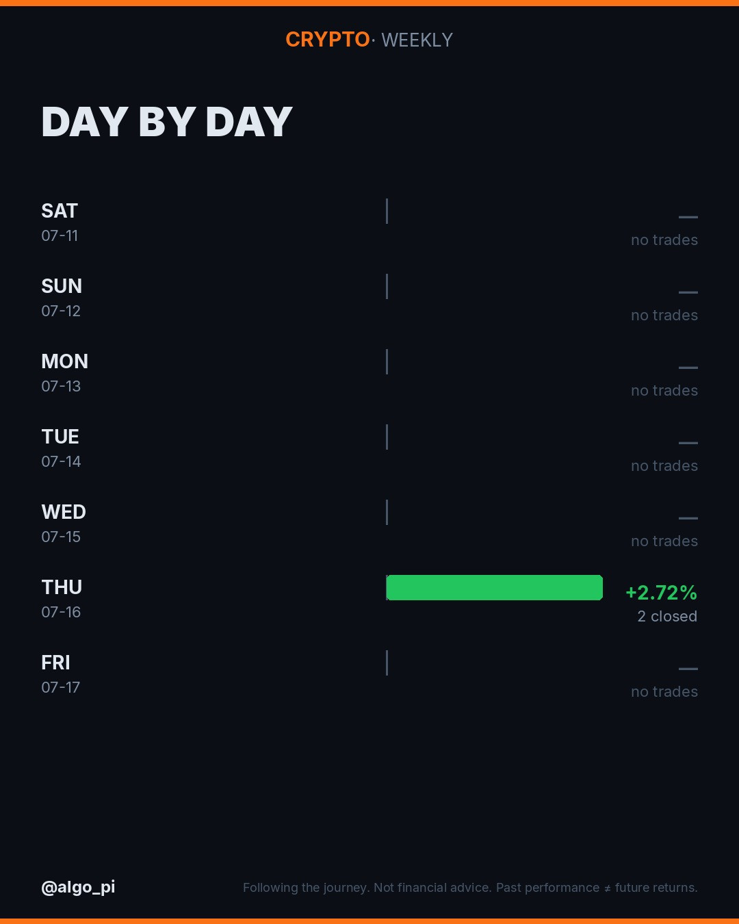Screen dimensions: 739x924
Task: Click the WED 07-15 row label
Action: pos(64,524)
